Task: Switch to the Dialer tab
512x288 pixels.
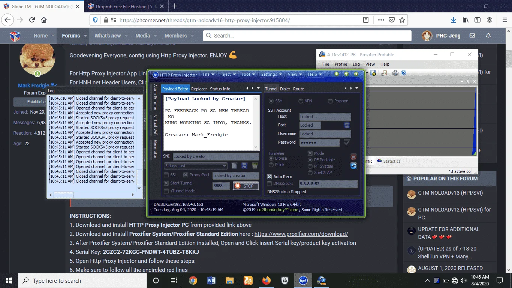Action: click(x=285, y=89)
